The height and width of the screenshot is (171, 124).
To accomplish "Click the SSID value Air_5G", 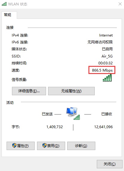I will coord(107,56).
